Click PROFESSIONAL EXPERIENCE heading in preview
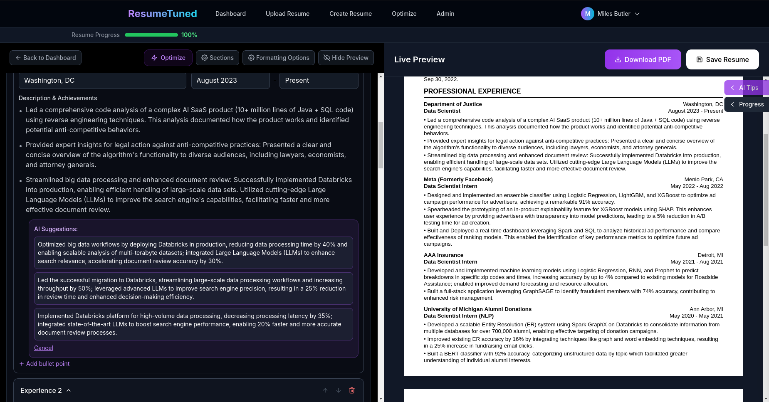The image size is (769, 402). (x=472, y=91)
